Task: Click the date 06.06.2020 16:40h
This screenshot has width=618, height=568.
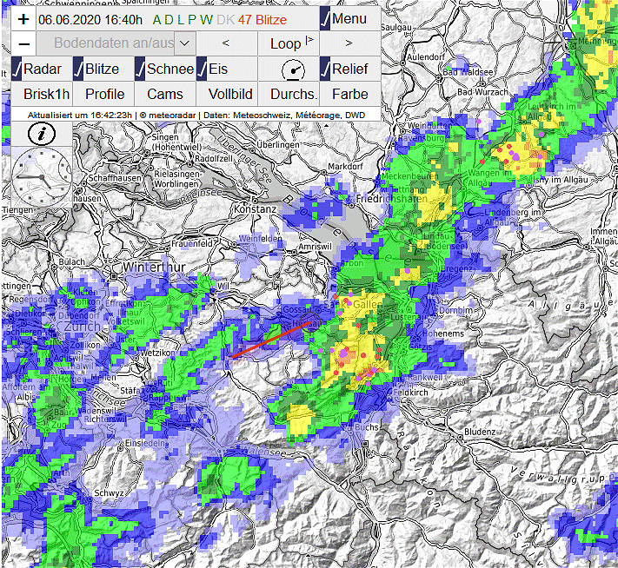Action: coord(90,20)
